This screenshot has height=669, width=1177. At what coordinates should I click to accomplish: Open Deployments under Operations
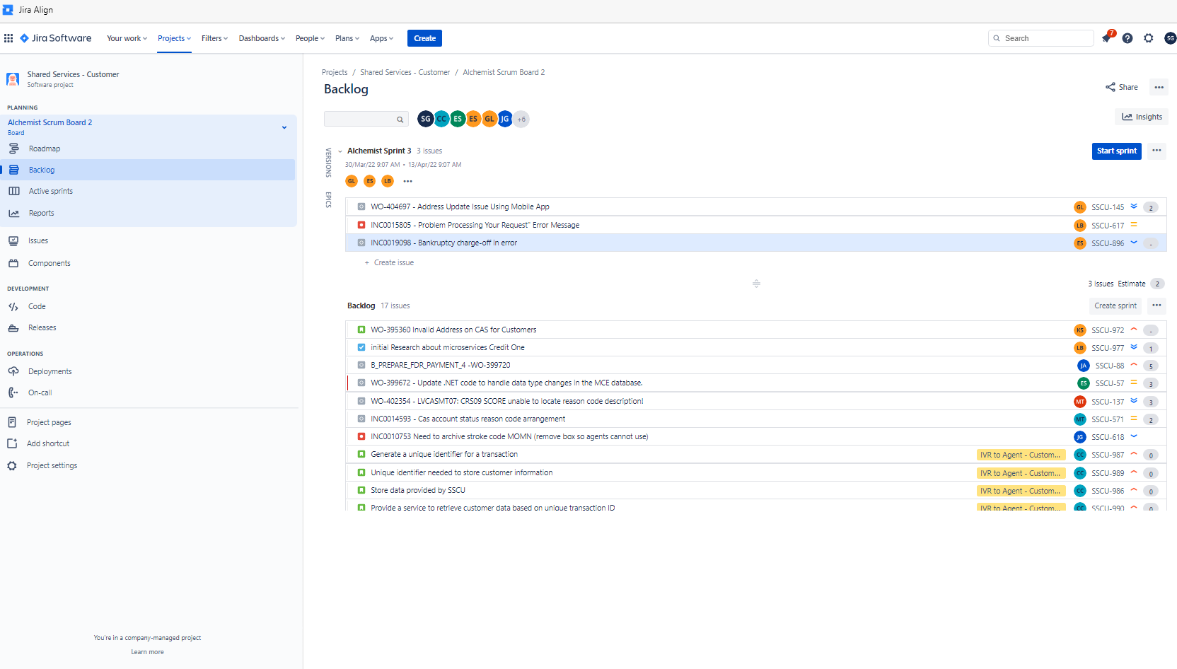[50, 371]
